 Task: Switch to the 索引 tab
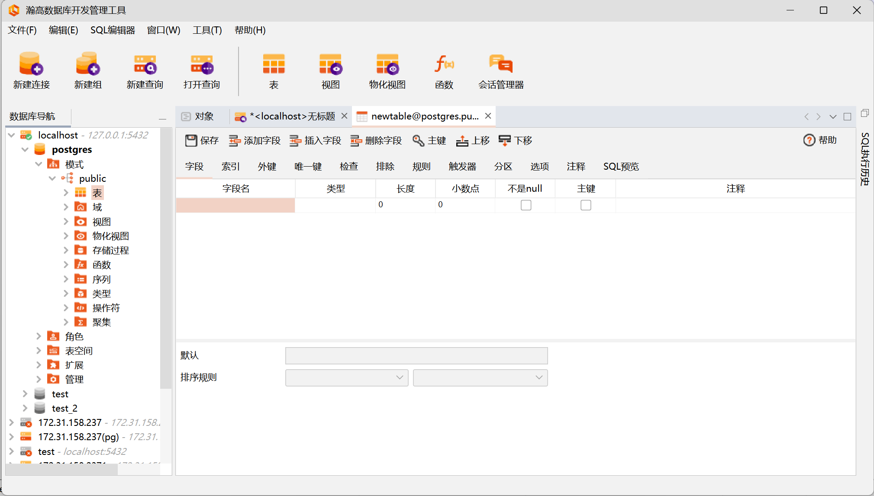[231, 167]
